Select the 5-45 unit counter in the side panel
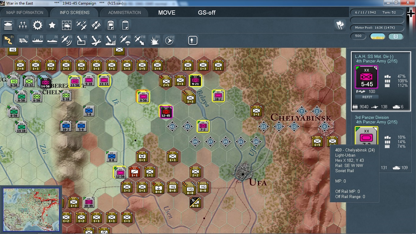Screen dimensions: 416x234 (x=367, y=77)
